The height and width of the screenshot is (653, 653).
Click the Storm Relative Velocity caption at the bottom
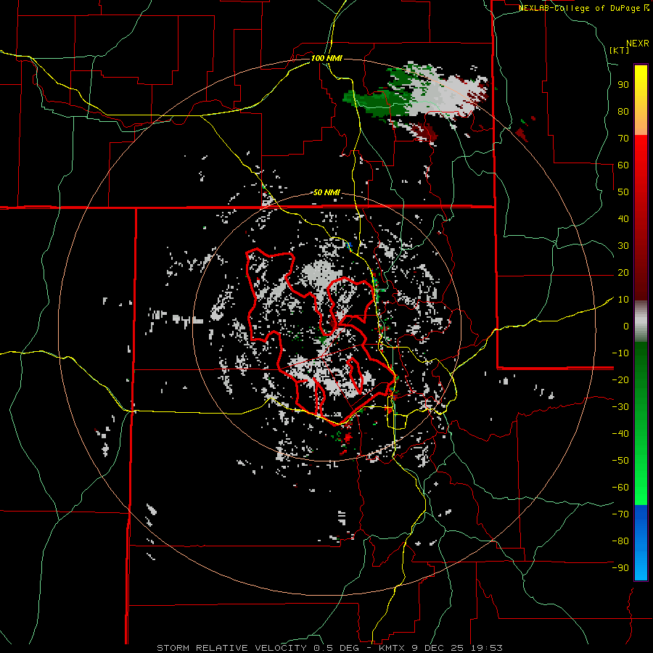point(329,648)
